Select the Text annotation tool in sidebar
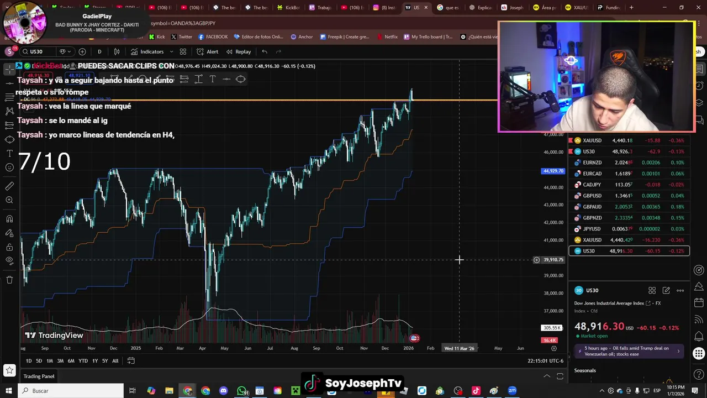Screen dimensions: 707x398 tap(9, 153)
